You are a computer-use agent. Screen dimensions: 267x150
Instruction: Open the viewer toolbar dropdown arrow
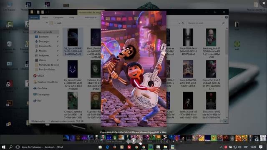tap(181, 141)
